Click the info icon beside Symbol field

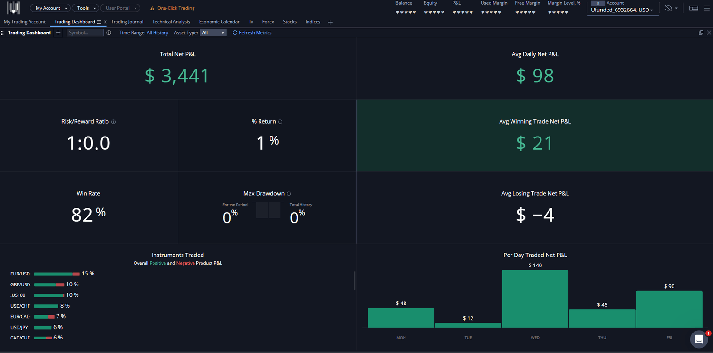[x=109, y=33]
